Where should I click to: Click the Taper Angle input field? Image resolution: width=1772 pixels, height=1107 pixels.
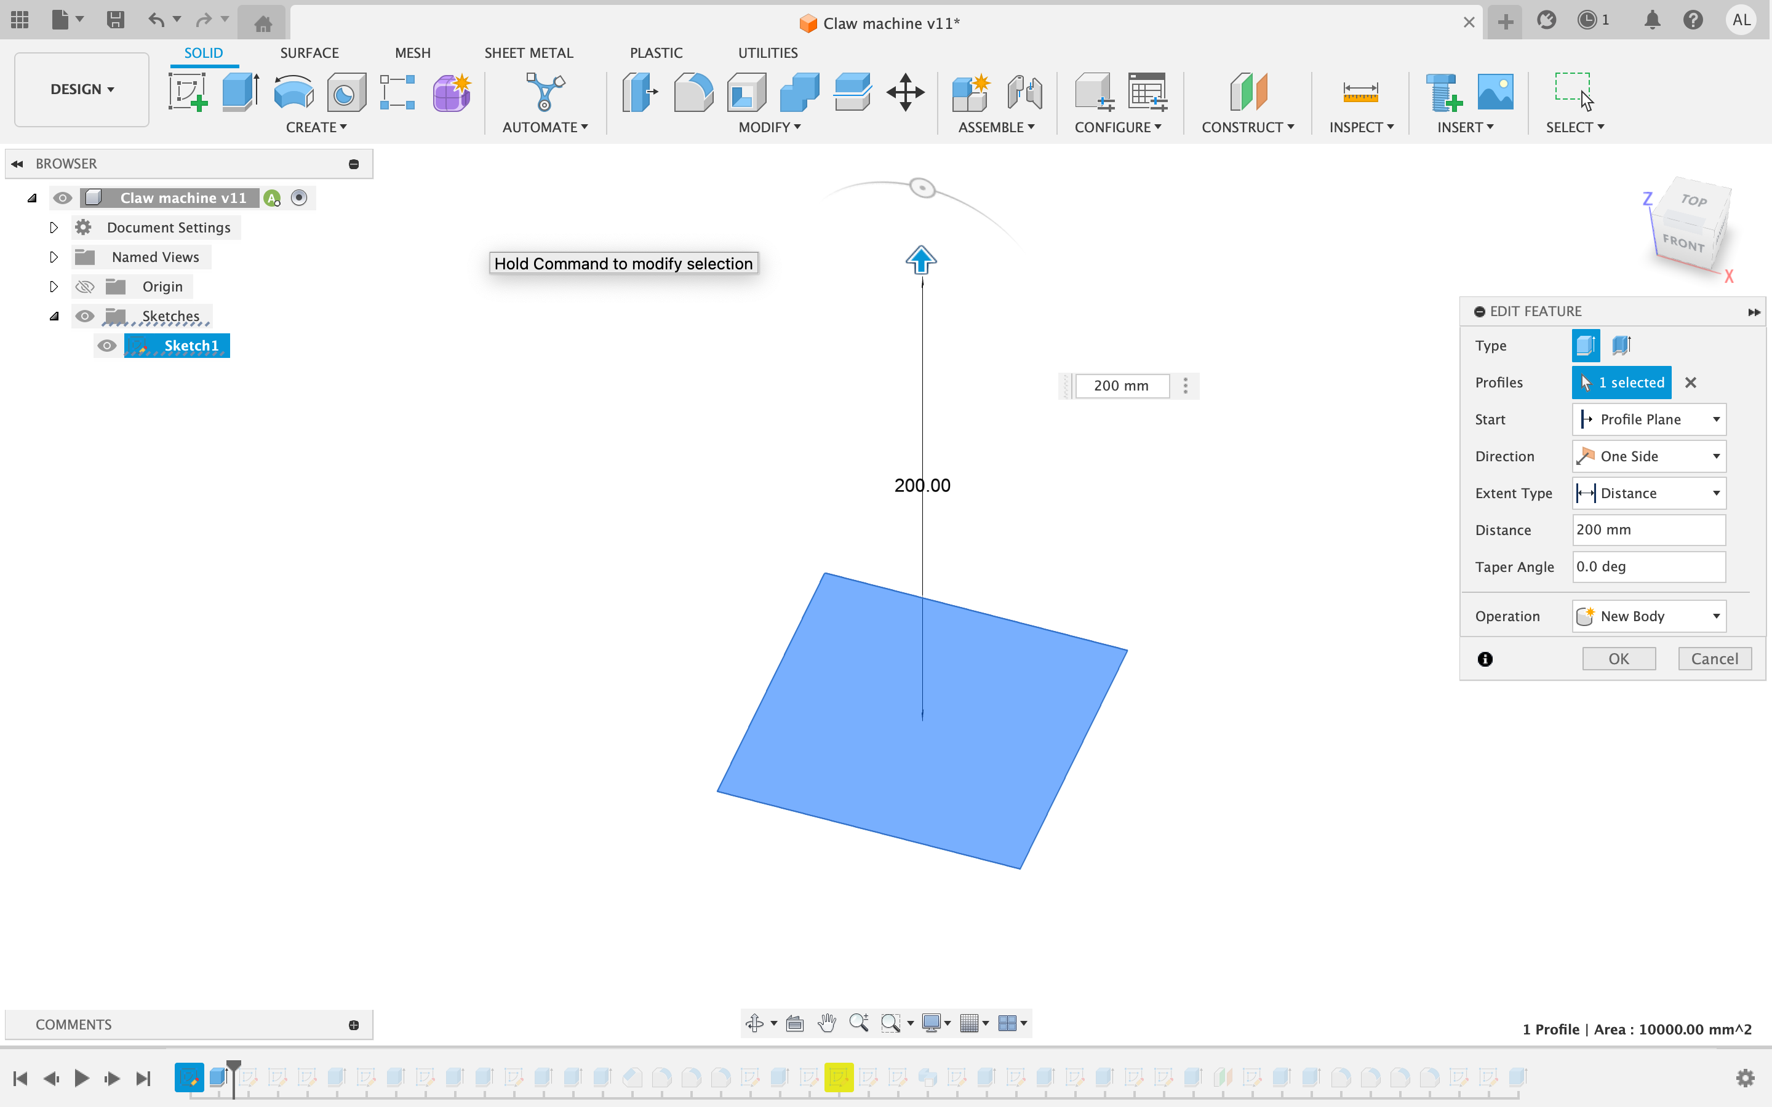click(1649, 566)
